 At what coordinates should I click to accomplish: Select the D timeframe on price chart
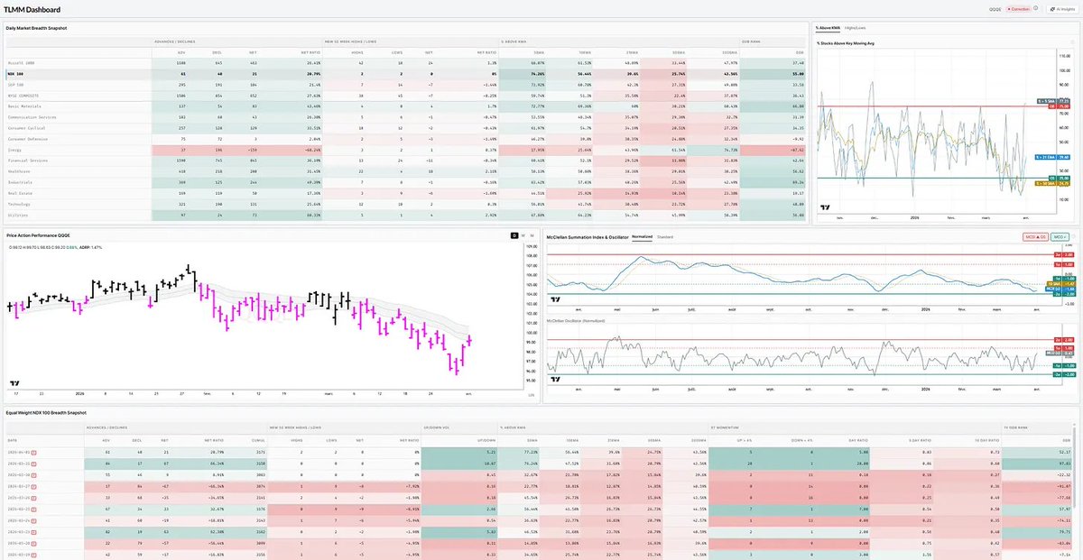(x=514, y=235)
